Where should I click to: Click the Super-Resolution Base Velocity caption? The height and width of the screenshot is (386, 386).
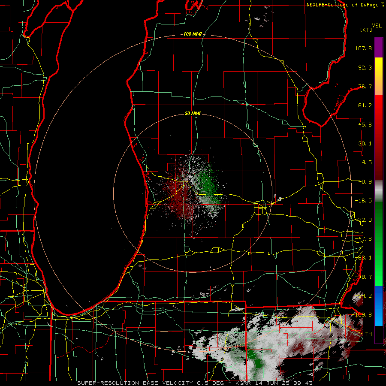(x=195, y=383)
